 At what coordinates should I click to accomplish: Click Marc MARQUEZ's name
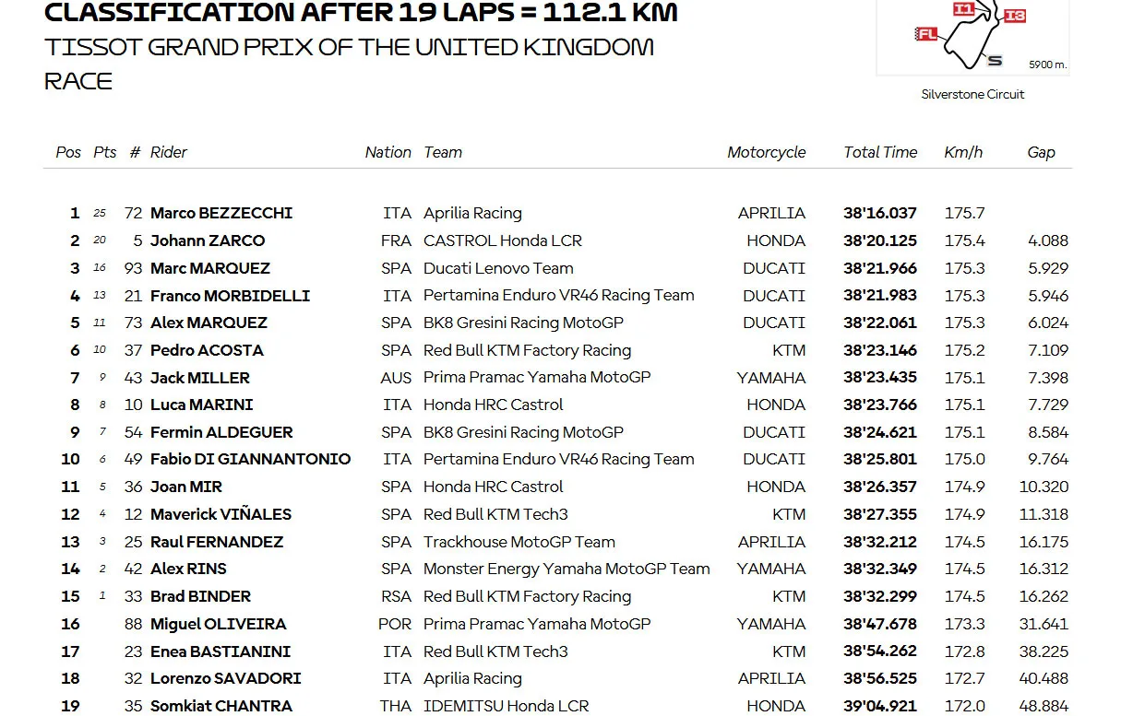click(x=210, y=268)
